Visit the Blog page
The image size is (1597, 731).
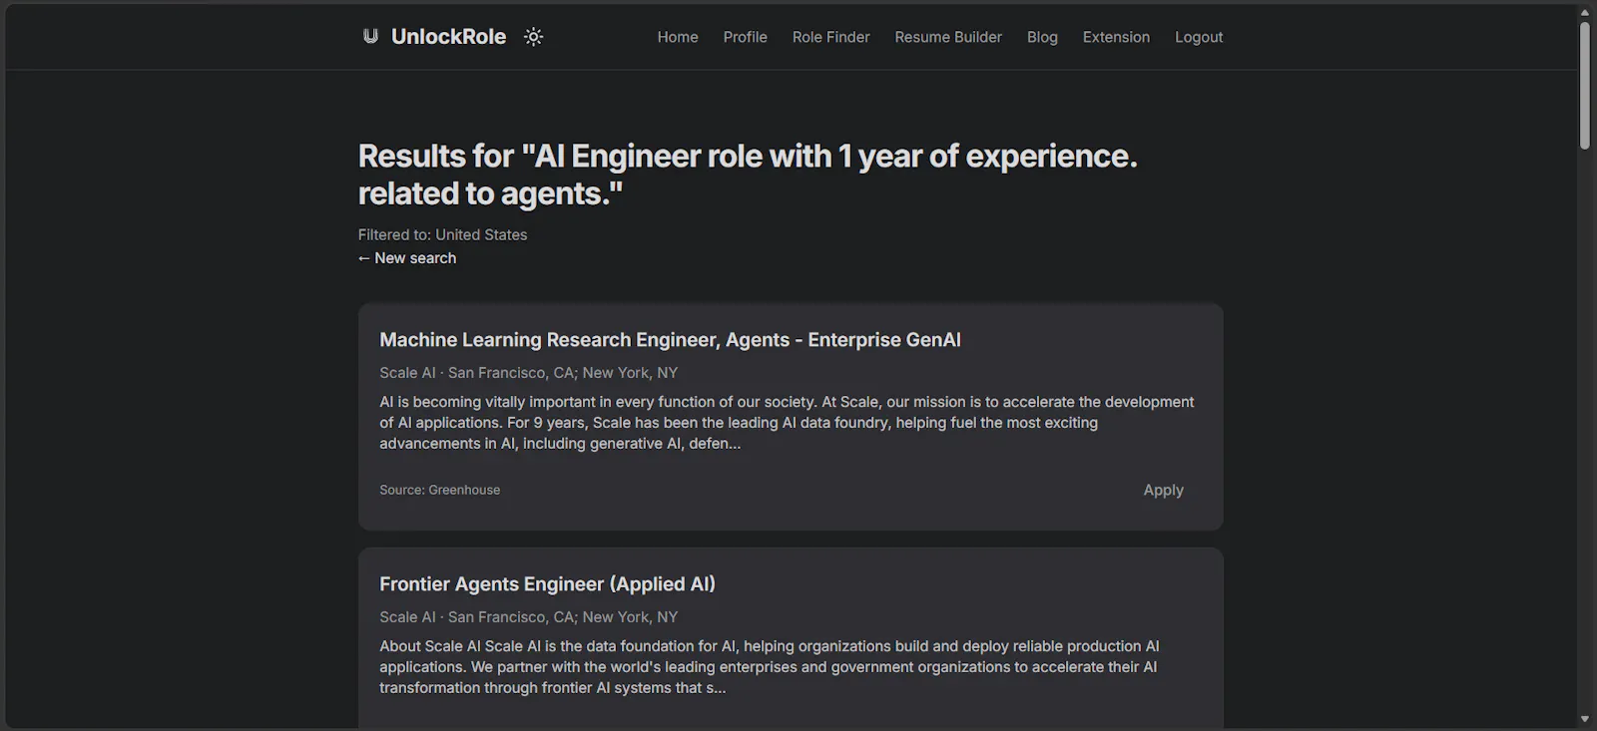[1042, 37]
